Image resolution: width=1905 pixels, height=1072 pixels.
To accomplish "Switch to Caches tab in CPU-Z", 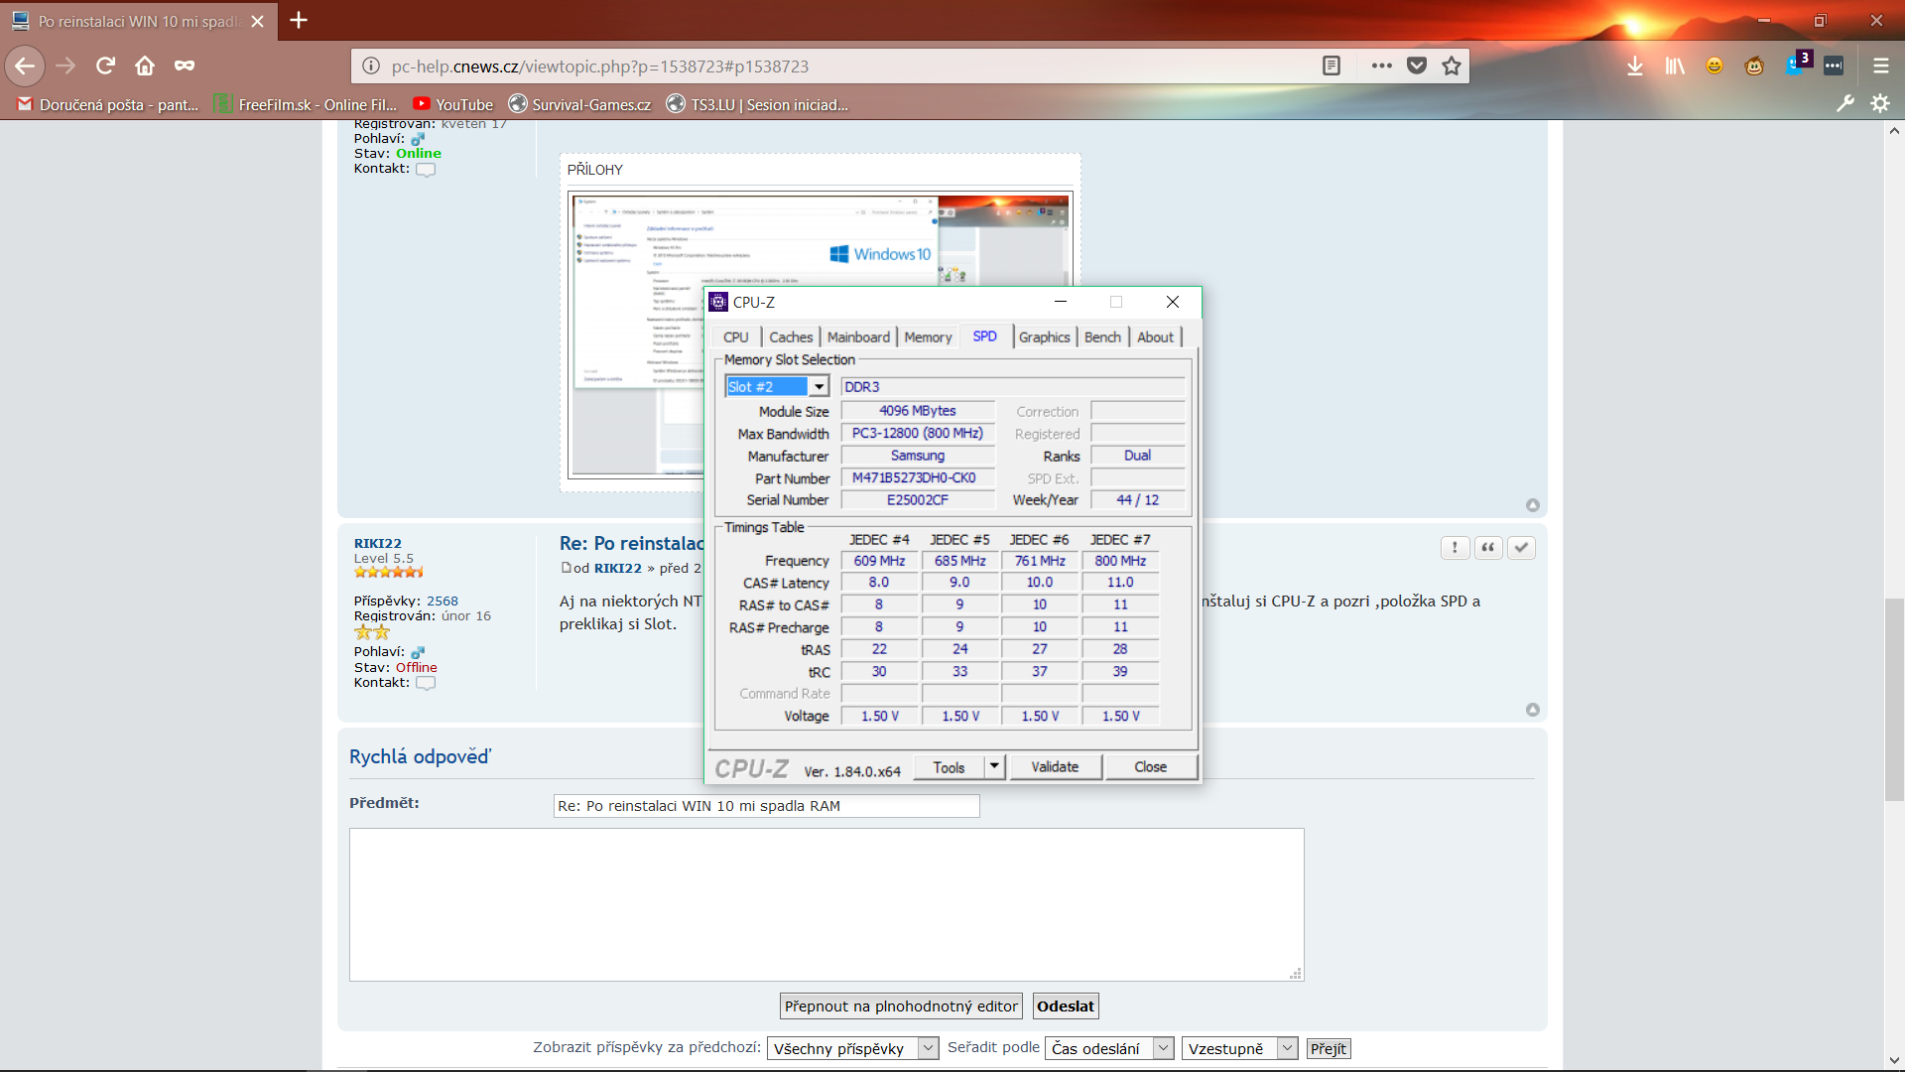I will click(x=791, y=337).
